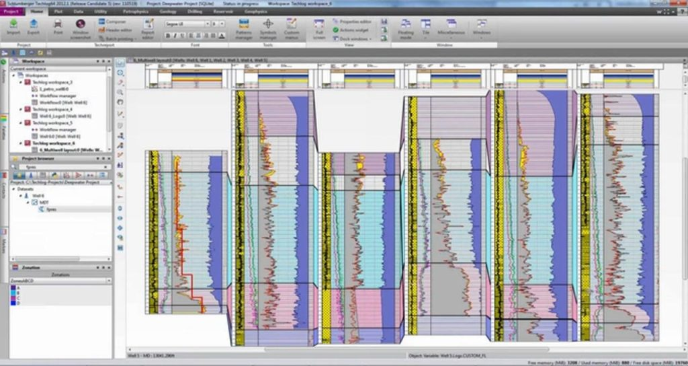Switch to the Drilling ribbon tab

(195, 11)
